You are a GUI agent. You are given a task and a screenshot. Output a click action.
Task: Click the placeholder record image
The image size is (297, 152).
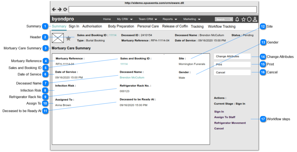(x=58, y=38)
